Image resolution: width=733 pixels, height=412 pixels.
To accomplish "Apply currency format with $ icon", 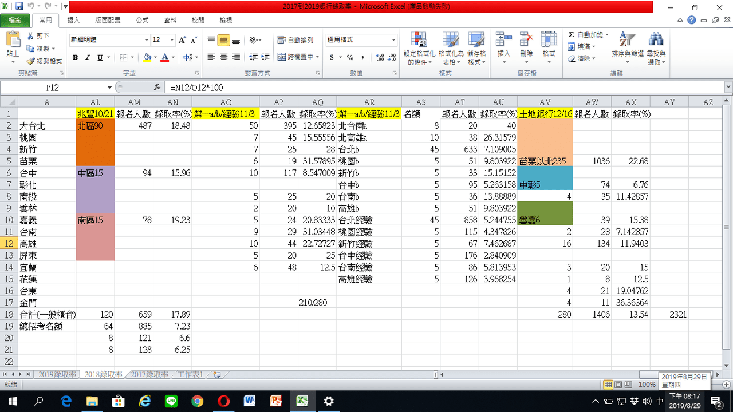I will (332, 57).
